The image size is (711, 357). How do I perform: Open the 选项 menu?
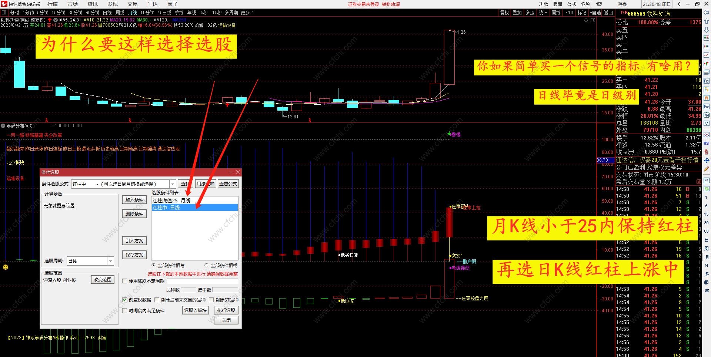(586, 4)
